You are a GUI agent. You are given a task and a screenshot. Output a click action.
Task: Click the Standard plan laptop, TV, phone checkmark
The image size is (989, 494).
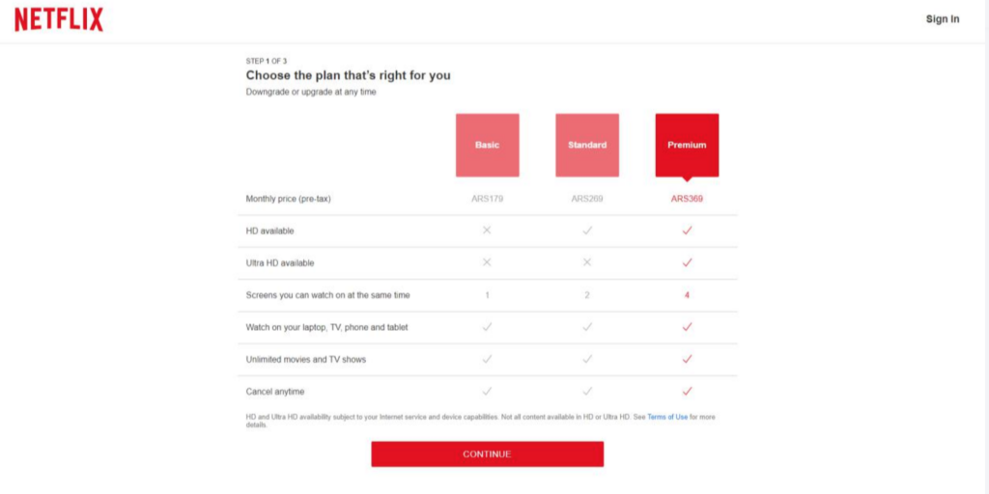point(586,327)
